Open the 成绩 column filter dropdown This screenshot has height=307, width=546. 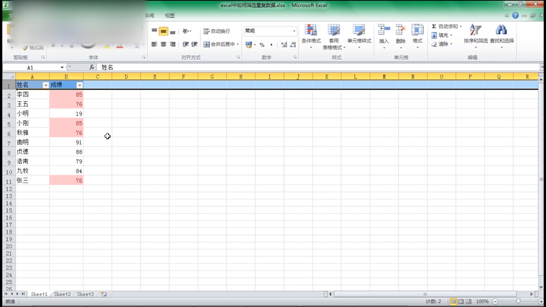point(80,85)
